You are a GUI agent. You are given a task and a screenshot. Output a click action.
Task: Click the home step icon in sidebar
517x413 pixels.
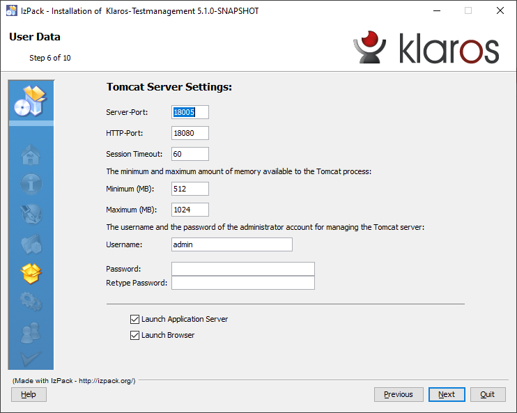coord(31,155)
